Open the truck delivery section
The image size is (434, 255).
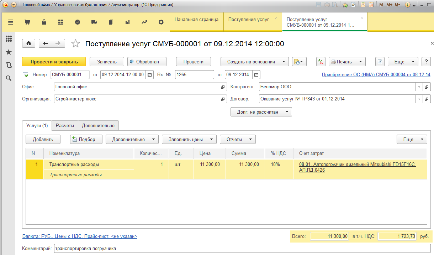tap(94, 22)
